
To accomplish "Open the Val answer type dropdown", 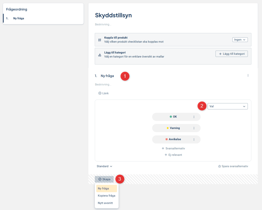I will tap(227, 107).
